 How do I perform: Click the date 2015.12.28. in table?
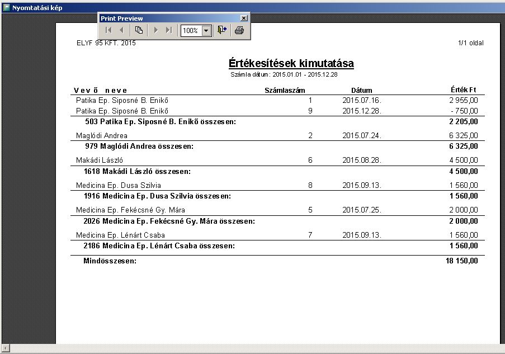(x=362, y=111)
